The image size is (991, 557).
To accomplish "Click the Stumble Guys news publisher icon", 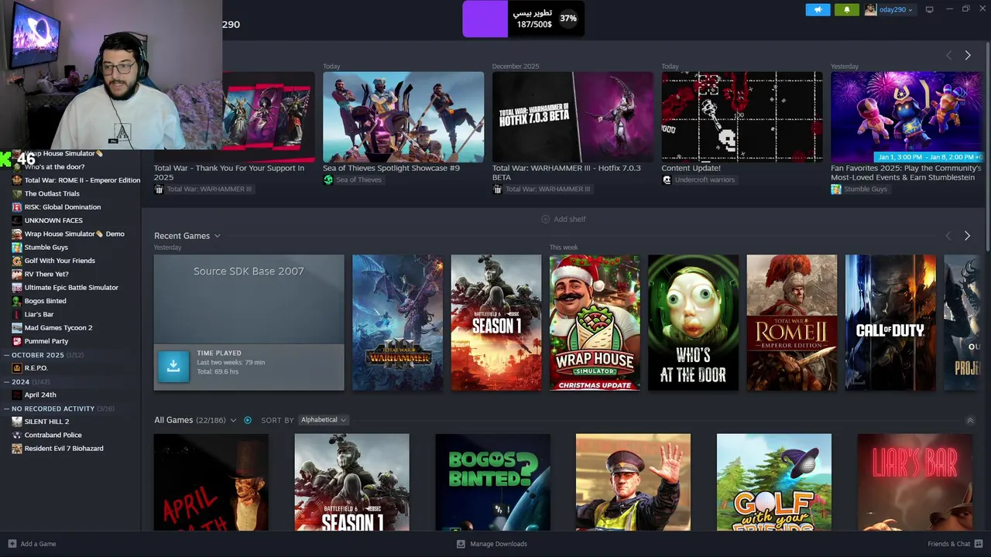I will 836,189.
